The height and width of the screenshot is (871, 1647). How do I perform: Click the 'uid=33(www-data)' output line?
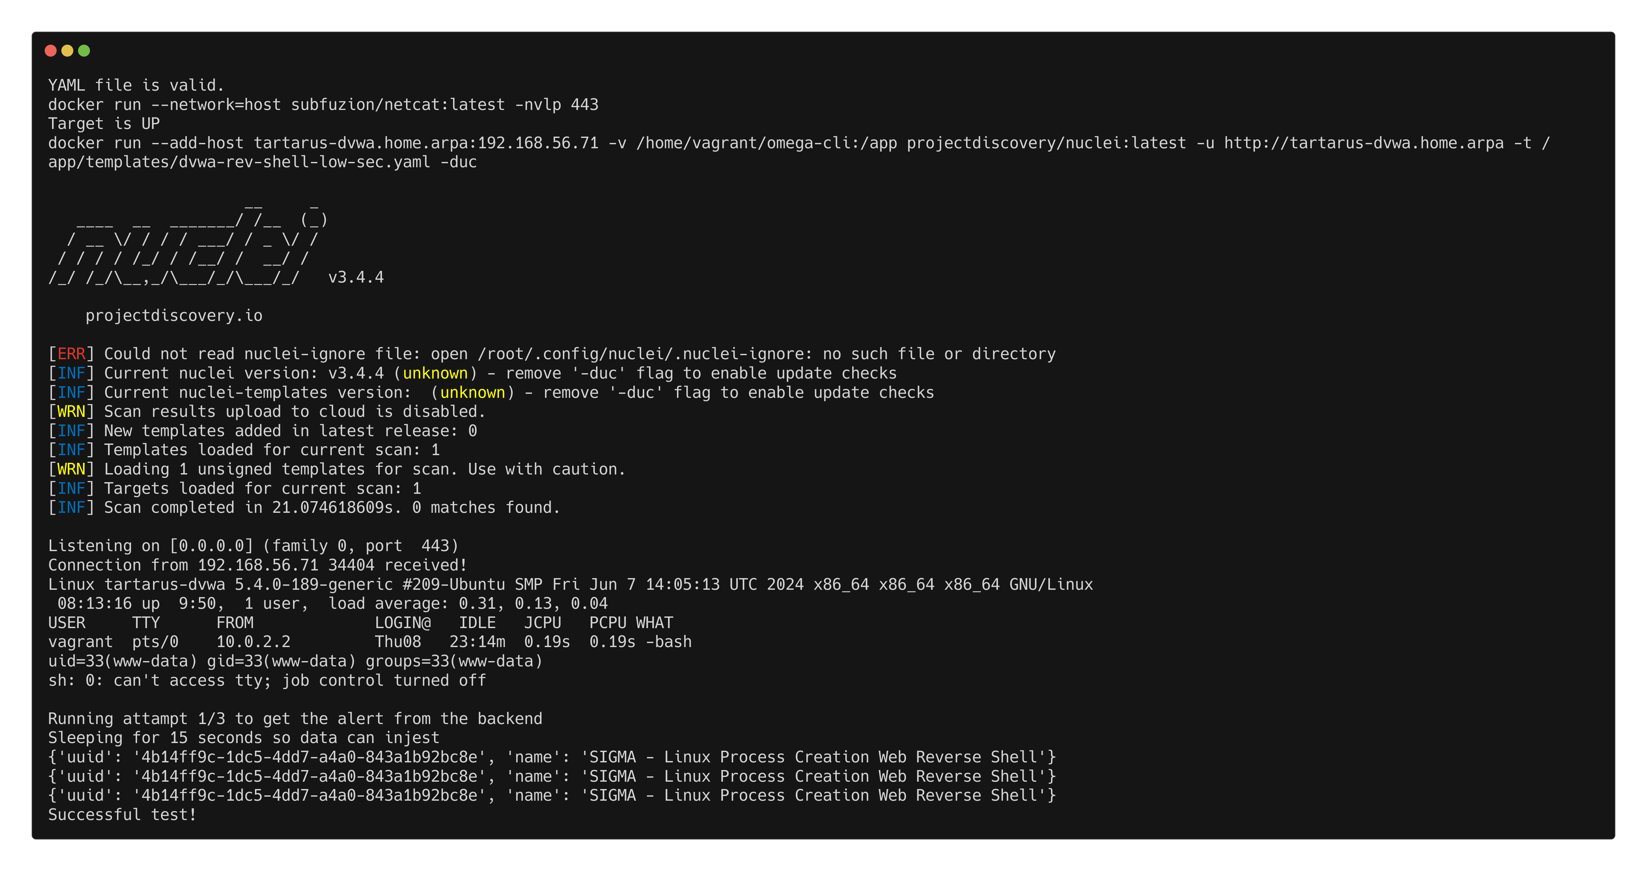point(295,661)
